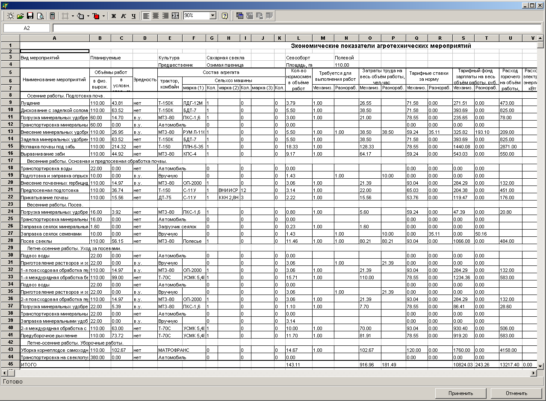Select the cell 'Сахарная свекла'
Viewport: 546px width, 401px height.
(225, 58)
